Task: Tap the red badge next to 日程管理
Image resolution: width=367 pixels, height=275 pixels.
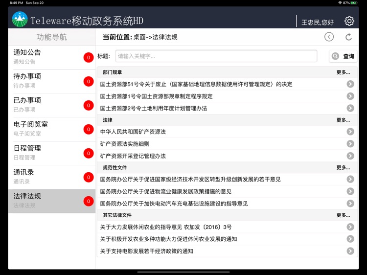Action: (x=89, y=153)
